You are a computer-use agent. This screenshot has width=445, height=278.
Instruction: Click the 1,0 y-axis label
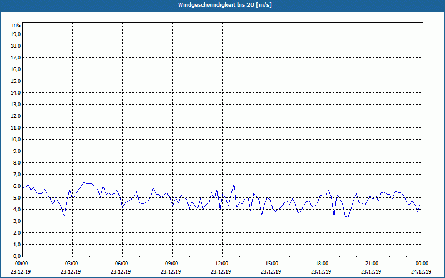click(17, 245)
